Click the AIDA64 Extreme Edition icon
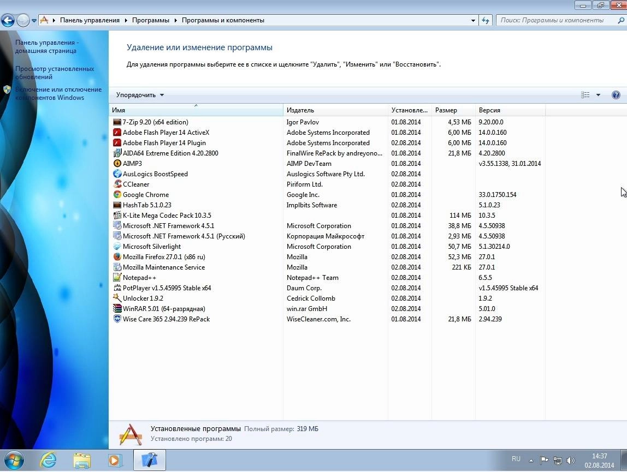 [x=117, y=153]
